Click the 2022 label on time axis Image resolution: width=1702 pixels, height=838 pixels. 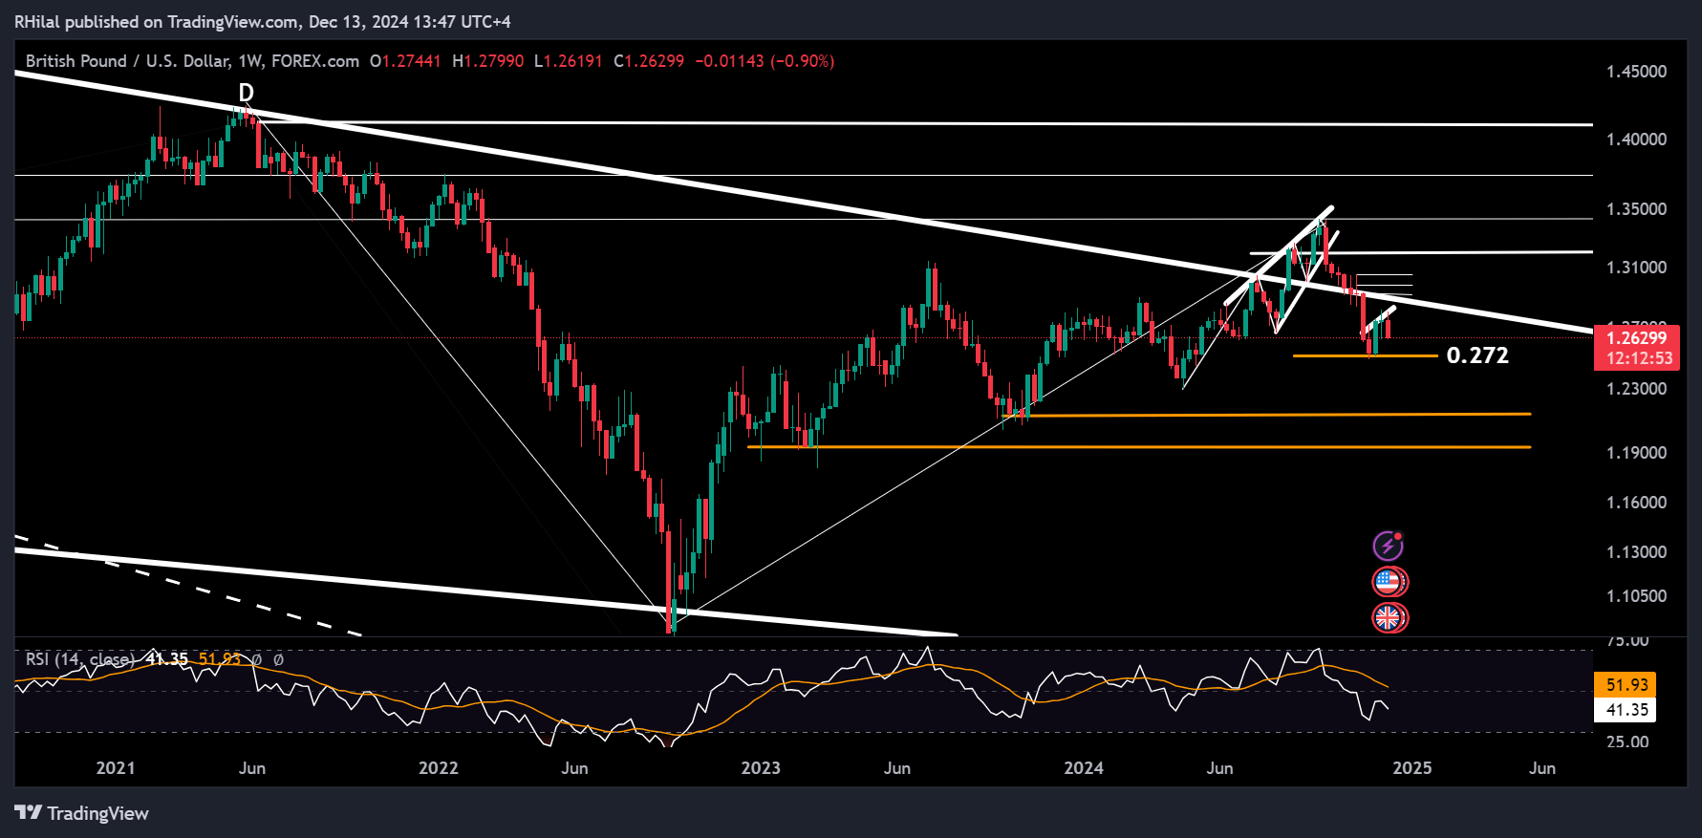439,768
